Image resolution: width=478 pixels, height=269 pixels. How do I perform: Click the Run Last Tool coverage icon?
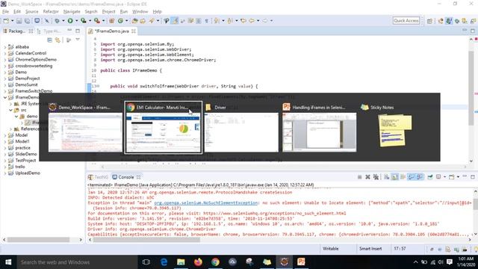(x=83, y=21)
